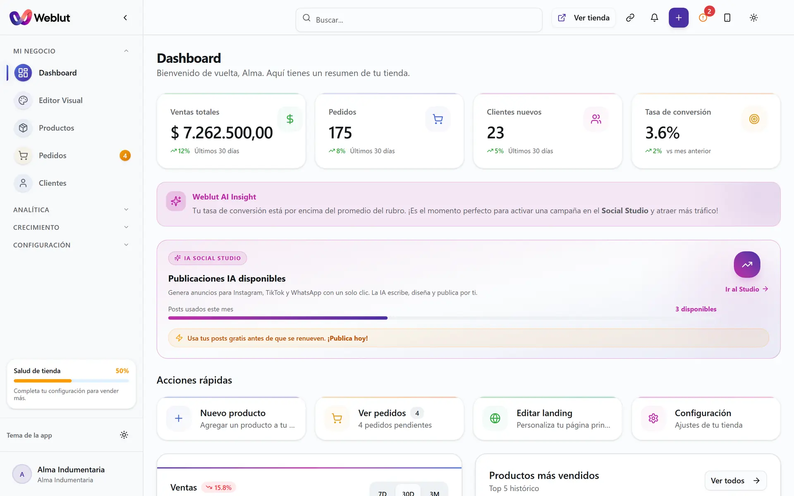Viewport: 794px width, 496px height.
Task: Open Editor Visual palette icon in sidebar
Action: pos(23,100)
